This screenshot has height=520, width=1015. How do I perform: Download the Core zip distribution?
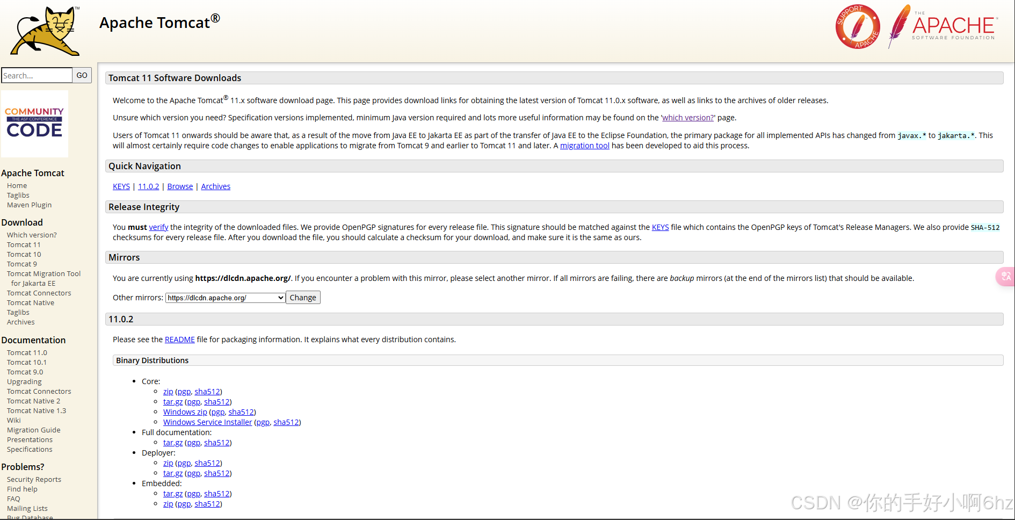coord(168,392)
